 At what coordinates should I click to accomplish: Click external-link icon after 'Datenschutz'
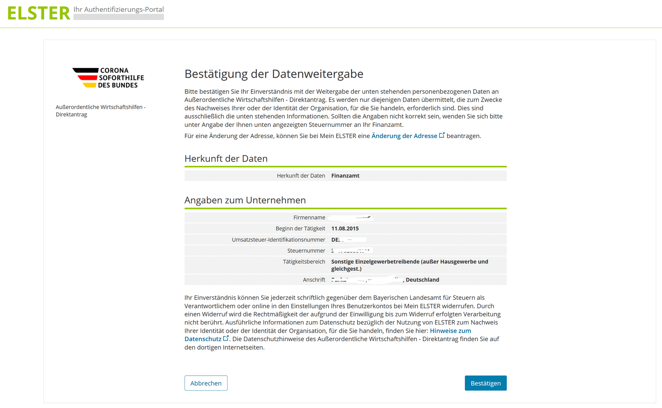[226, 338]
